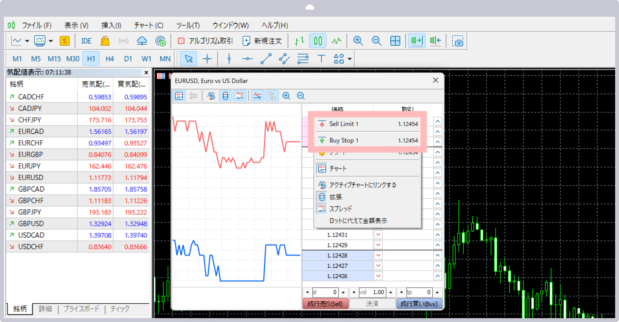Select the candlestick chart mode
The height and width of the screenshot is (322, 619).
tap(317, 41)
